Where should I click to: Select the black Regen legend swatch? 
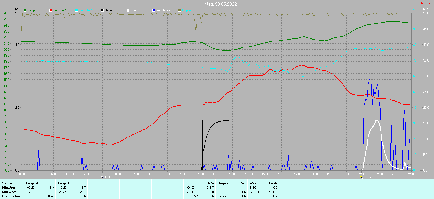coord(102,10)
